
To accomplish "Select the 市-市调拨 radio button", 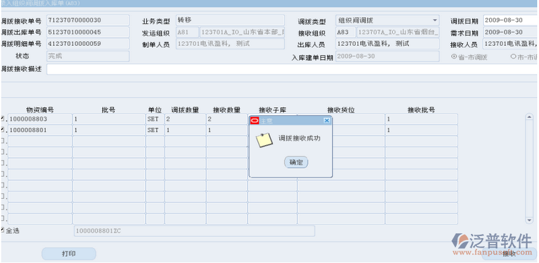I will [513, 57].
